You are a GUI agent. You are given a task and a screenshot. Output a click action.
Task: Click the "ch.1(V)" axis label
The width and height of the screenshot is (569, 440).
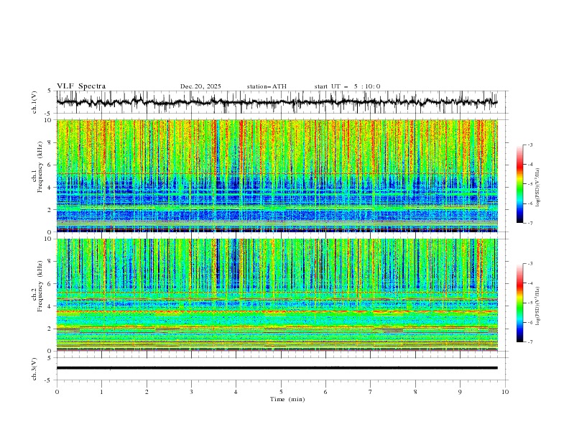click(x=34, y=102)
